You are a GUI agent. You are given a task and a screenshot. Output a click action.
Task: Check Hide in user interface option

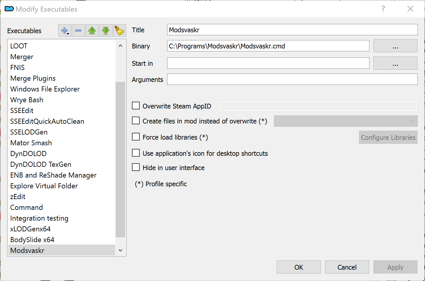pos(136,167)
